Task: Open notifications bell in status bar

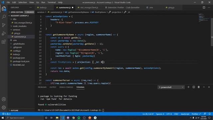Action: [210, 114]
